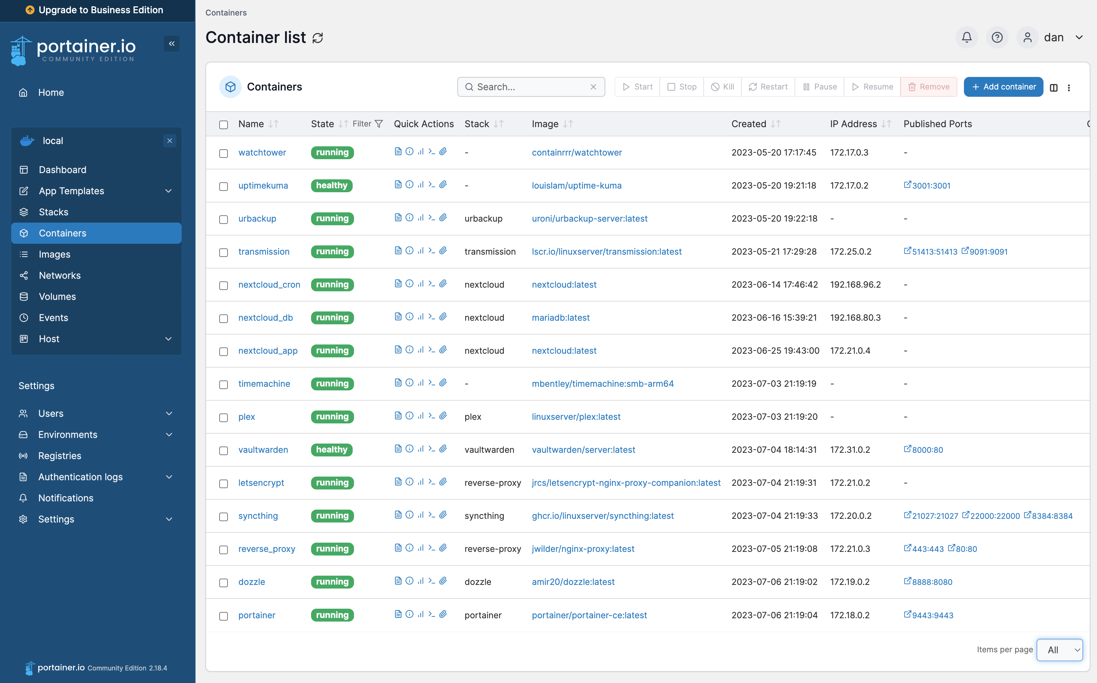Screen dimensions: 1097x683
Task: Open stats for the plex container
Action: click(420, 415)
